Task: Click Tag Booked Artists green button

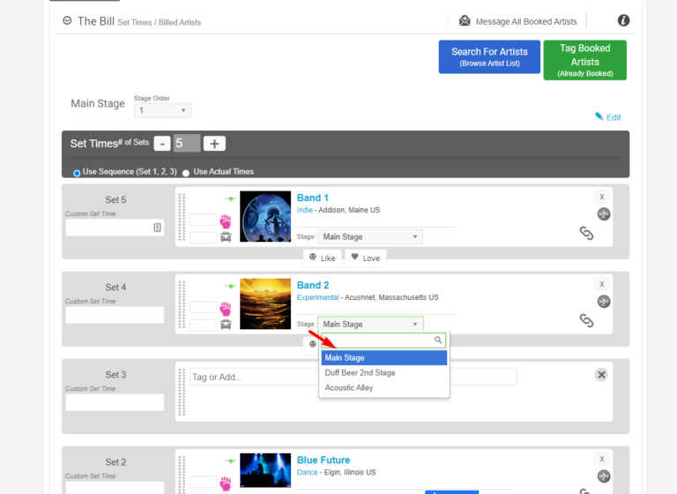Action: [x=584, y=60]
